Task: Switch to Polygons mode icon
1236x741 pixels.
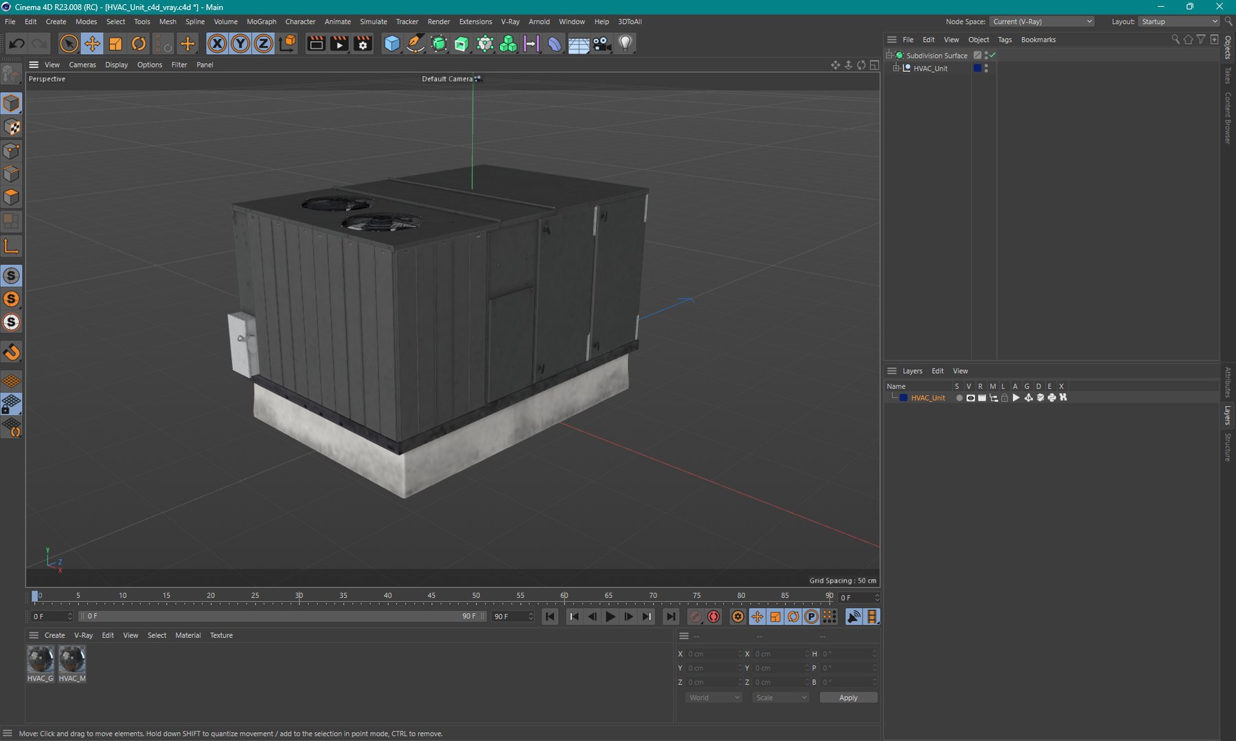Action: [12, 198]
